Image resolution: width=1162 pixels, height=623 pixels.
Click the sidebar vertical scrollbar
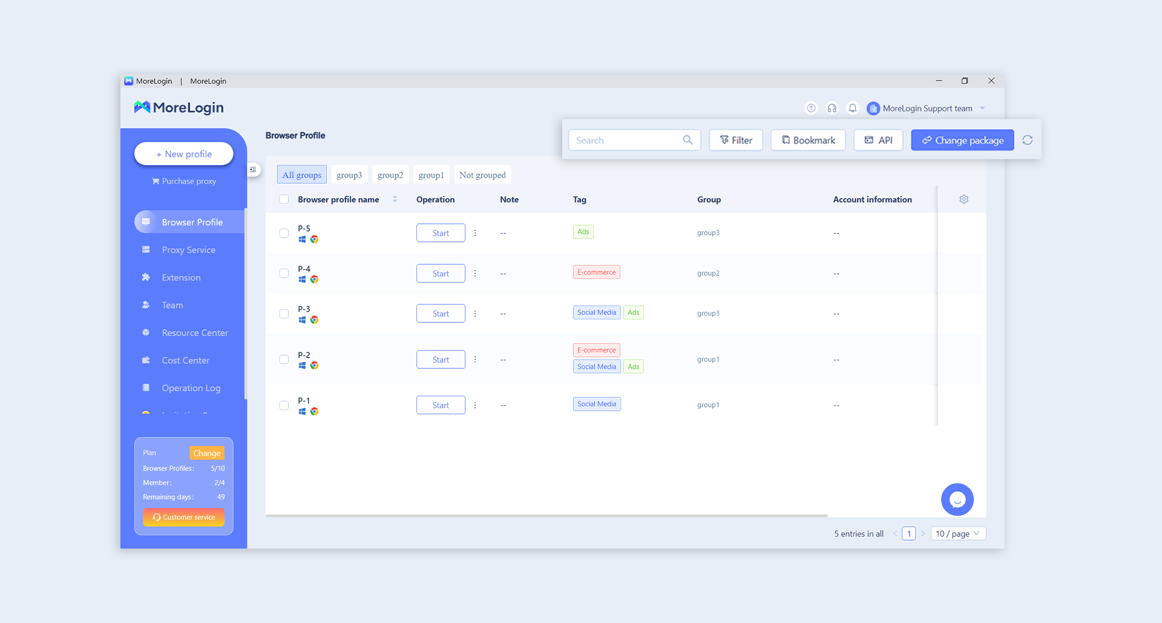click(246, 304)
